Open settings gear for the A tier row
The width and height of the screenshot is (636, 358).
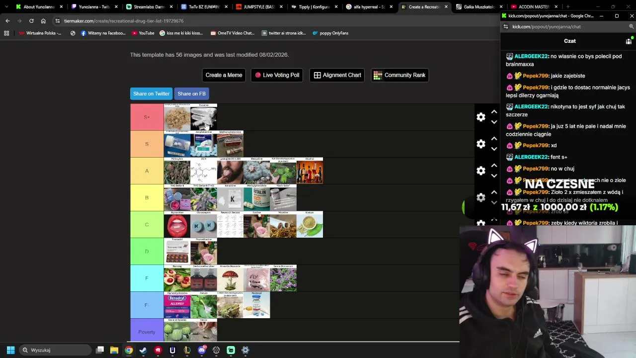(481, 171)
